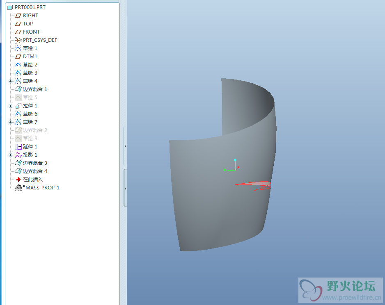
Task: Select the 草绘 2 text label
Action: 30,65
